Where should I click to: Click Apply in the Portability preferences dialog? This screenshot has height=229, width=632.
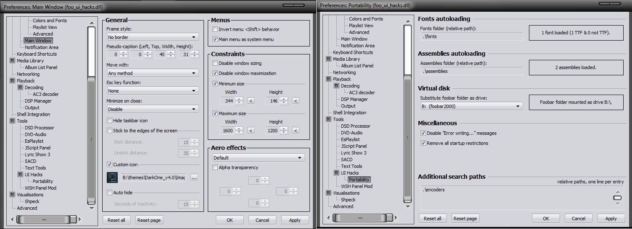(x=611, y=219)
